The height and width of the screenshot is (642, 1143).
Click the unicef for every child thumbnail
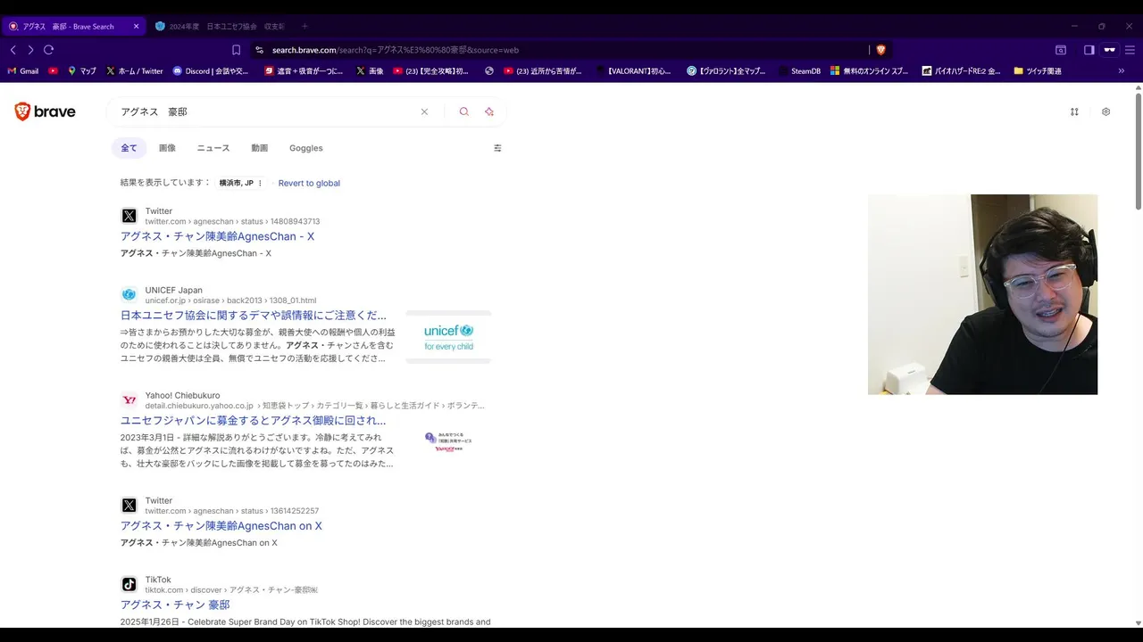[448, 337]
